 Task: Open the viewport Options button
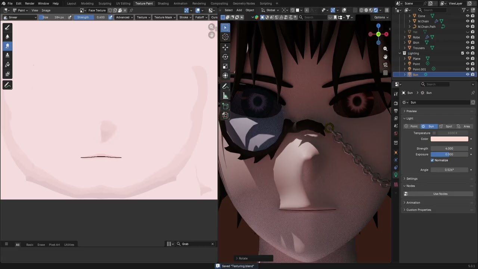381,17
